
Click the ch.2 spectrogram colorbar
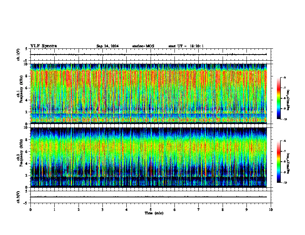(x=278, y=162)
